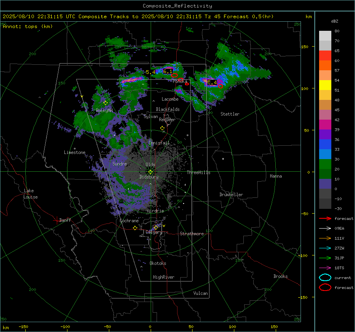Click the Calgary city label

(x=154, y=232)
